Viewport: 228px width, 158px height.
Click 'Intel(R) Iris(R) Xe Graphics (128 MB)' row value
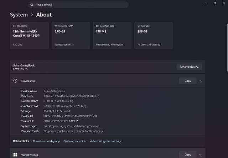pos(65,106)
